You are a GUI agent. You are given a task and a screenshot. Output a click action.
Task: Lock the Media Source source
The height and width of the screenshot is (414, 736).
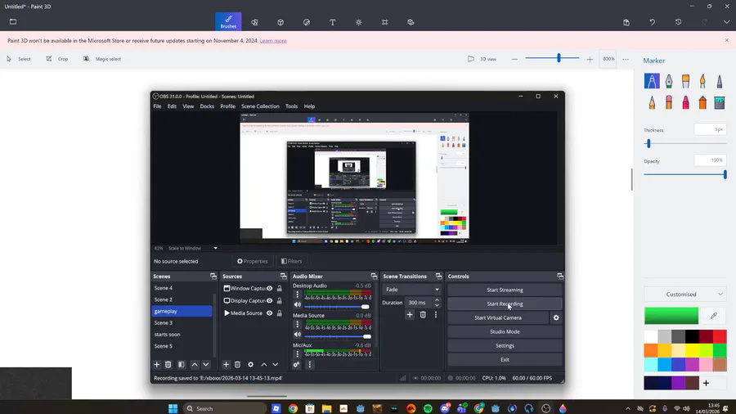coord(280,313)
